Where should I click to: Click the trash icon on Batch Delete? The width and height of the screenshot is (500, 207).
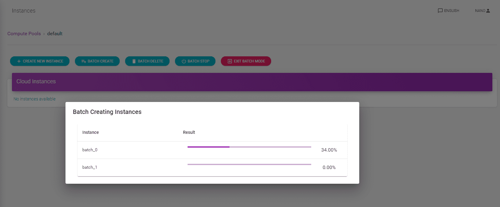(134, 61)
